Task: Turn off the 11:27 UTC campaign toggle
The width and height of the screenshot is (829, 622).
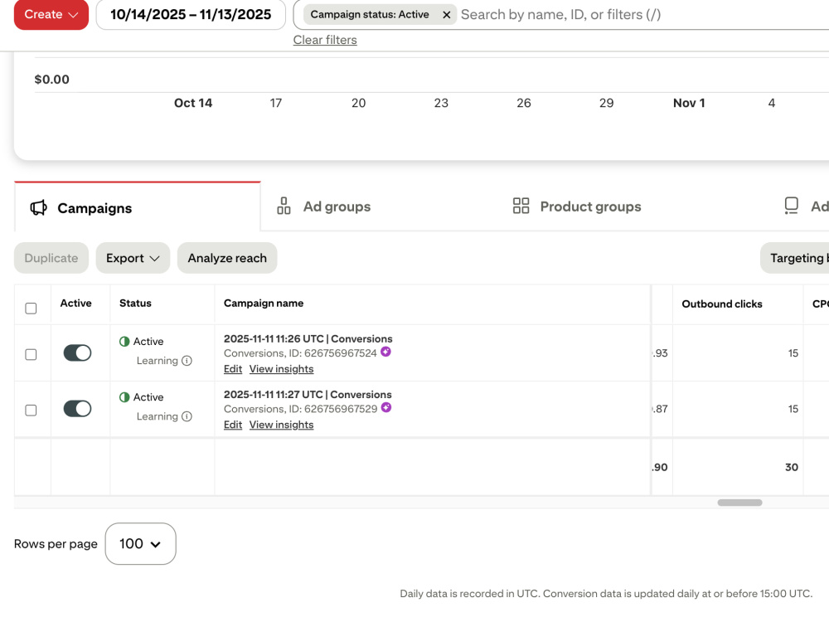Action: (77, 409)
